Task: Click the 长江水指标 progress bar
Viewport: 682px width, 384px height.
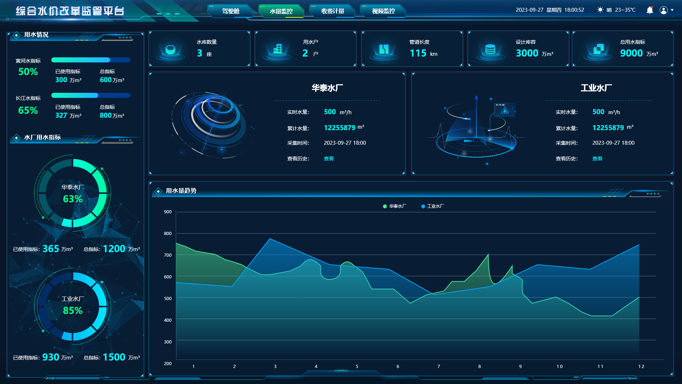Action: tap(91, 95)
